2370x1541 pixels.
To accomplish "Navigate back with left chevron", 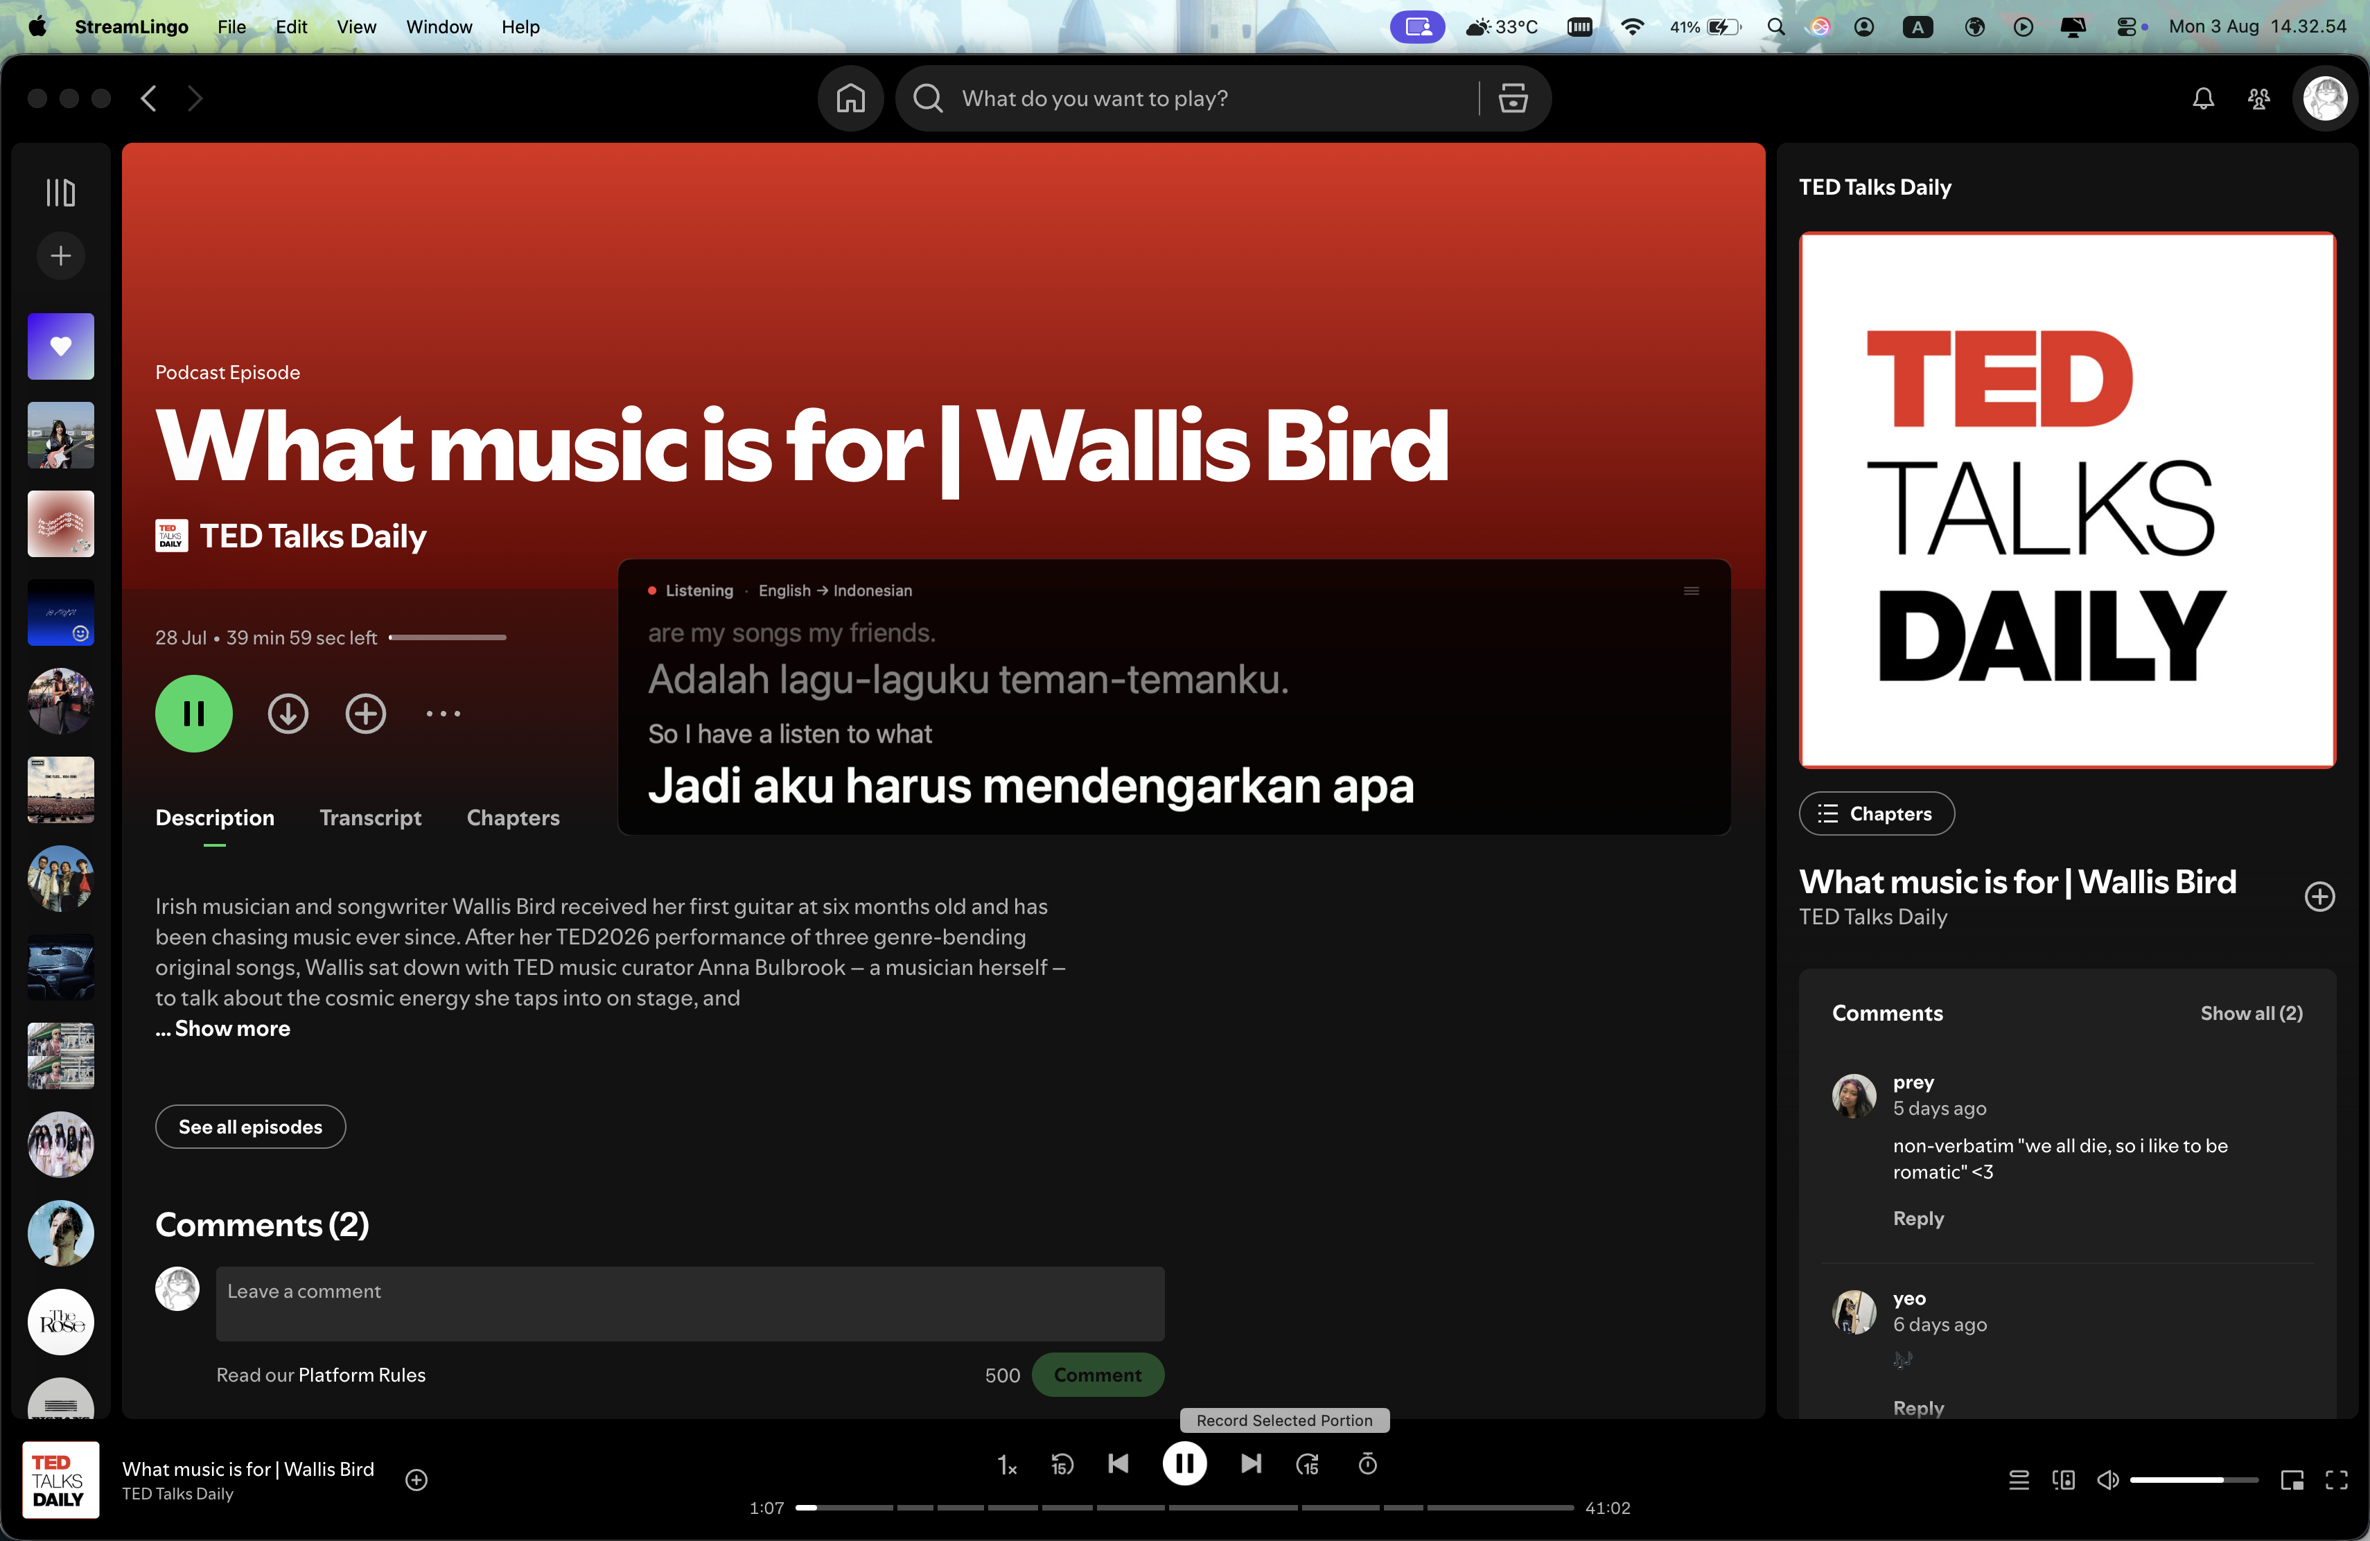I will (150, 98).
